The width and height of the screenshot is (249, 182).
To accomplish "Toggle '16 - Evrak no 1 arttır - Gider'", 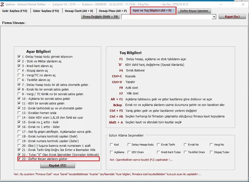I will pos(19,127).
